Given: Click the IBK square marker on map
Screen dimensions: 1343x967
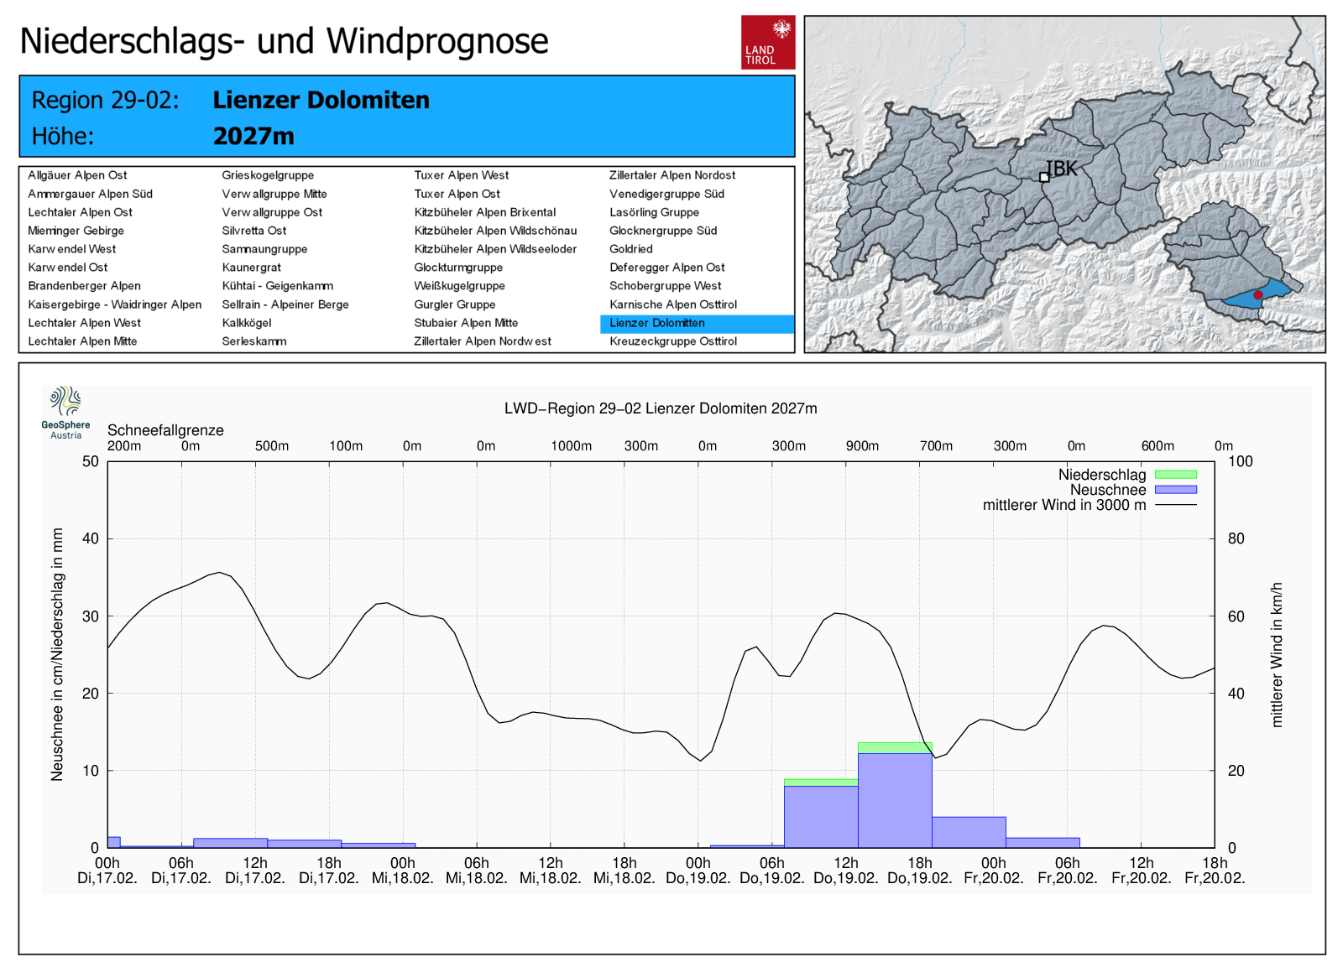Looking at the screenshot, I should [1044, 177].
